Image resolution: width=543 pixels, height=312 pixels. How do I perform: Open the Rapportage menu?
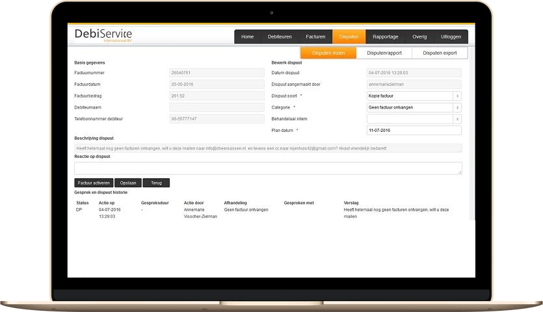pos(386,37)
